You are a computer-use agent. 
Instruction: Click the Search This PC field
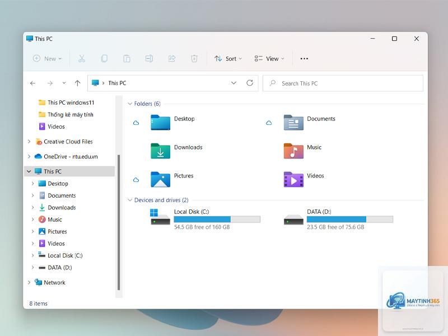[x=343, y=83]
